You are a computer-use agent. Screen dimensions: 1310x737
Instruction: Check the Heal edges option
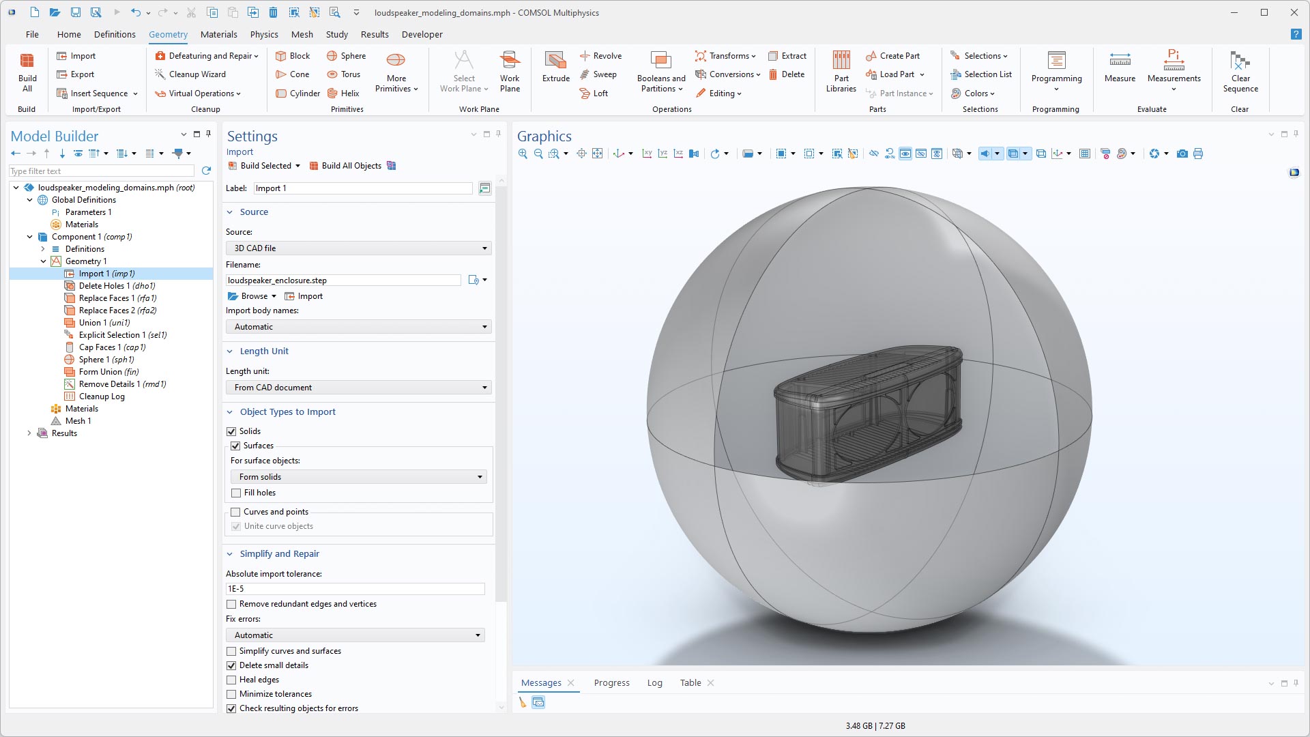231,679
